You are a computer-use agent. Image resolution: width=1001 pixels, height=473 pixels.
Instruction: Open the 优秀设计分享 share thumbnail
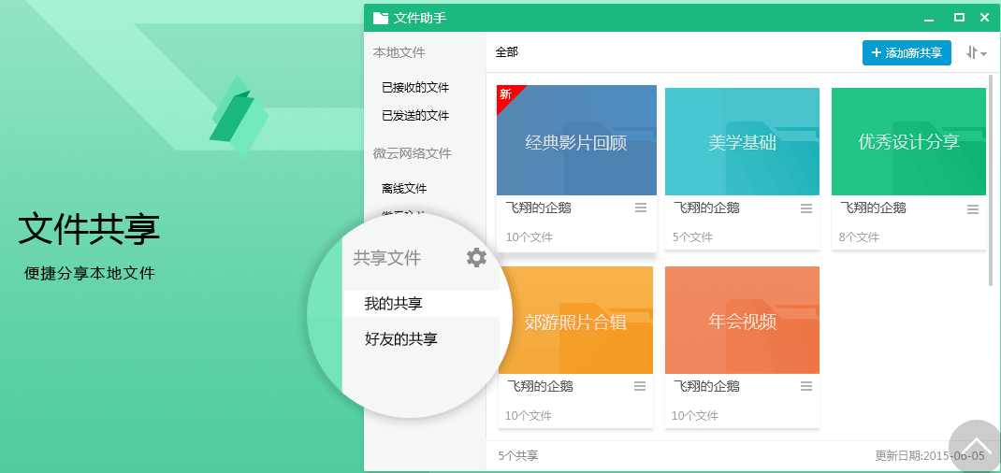click(908, 141)
